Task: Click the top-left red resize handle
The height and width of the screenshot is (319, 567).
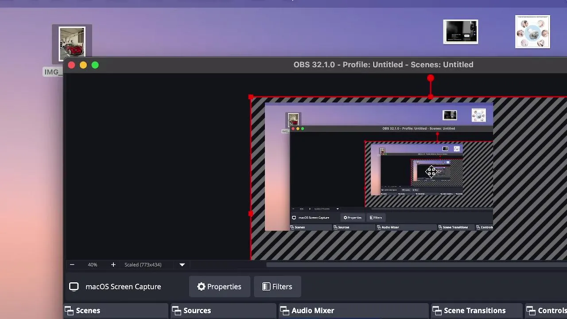Action: point(251,97)
